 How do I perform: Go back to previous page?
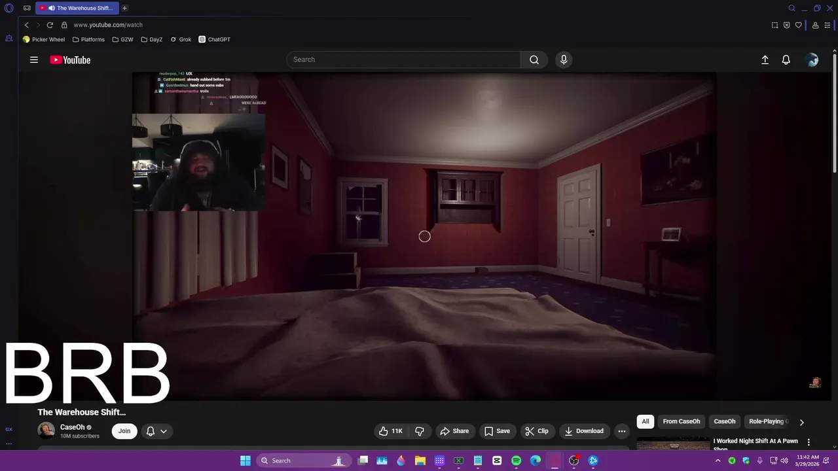pyautogui.click(x=26, y=25)
